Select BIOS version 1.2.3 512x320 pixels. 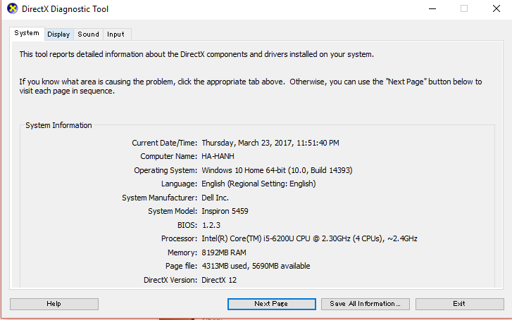[211, 225]
